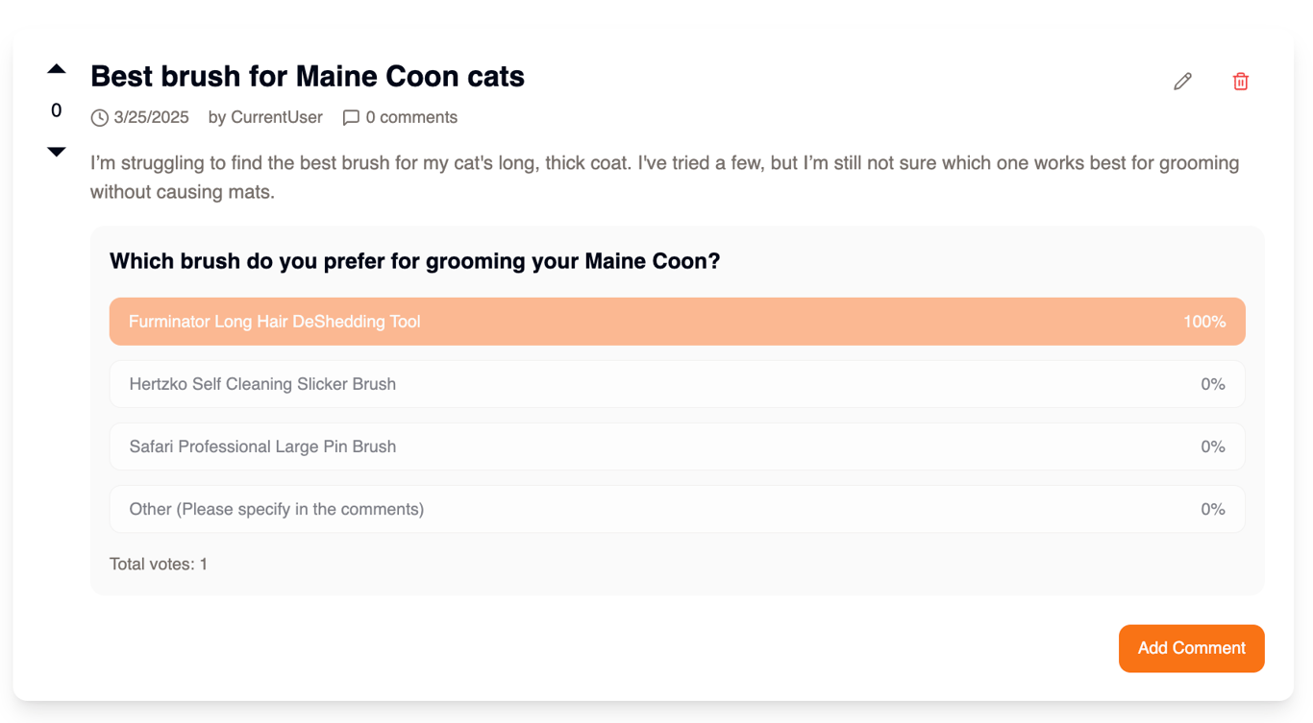Viewport: 1313px width, 723px height.
Task: Click the poll question heading
Action: tap(415, 260)
